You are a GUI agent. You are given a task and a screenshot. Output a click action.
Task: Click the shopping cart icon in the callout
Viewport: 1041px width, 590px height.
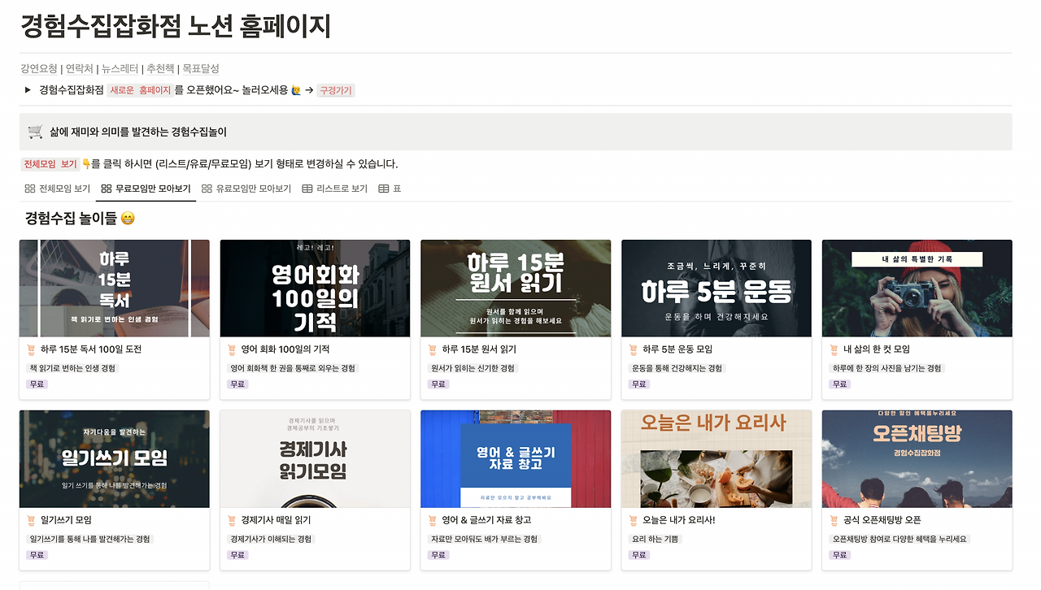click(x=35, y=132)
